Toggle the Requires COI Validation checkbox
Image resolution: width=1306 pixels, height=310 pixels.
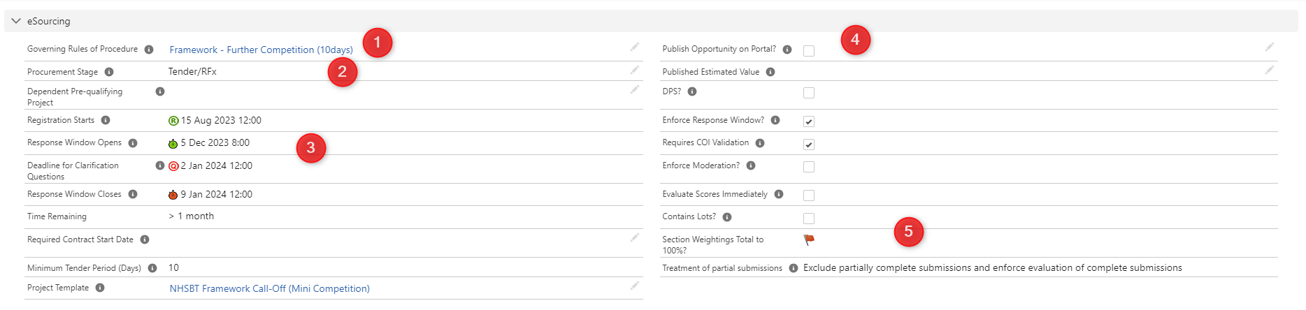coord(809,145)
